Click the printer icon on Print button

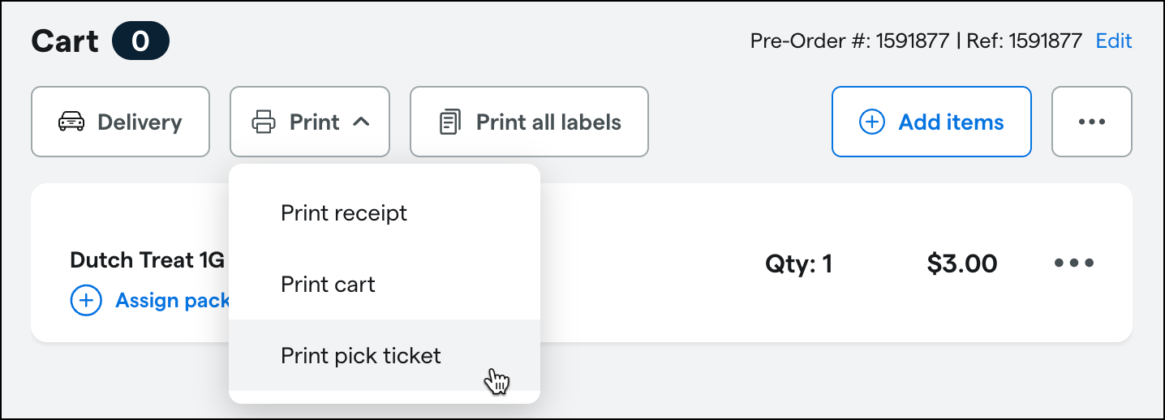pos(264,122)
